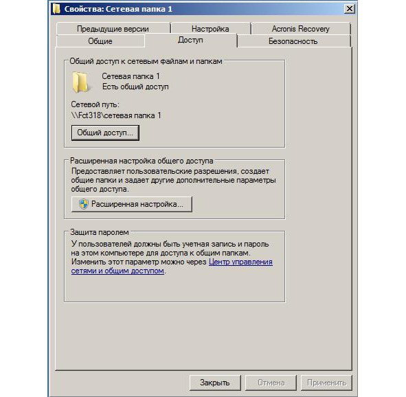Go to the Общие tab

tap(100, 41)
